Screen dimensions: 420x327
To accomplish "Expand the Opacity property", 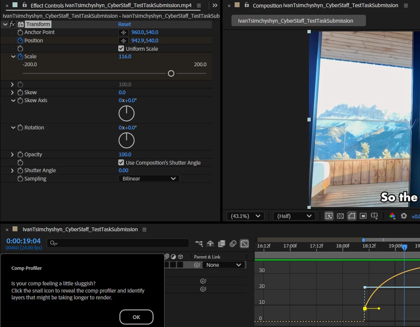I will coord(13,154).
